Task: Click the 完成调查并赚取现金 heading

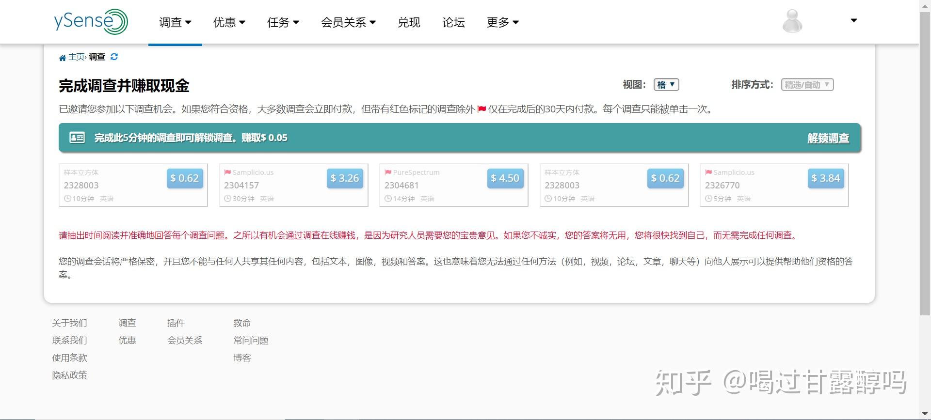Action: (124, 86)
